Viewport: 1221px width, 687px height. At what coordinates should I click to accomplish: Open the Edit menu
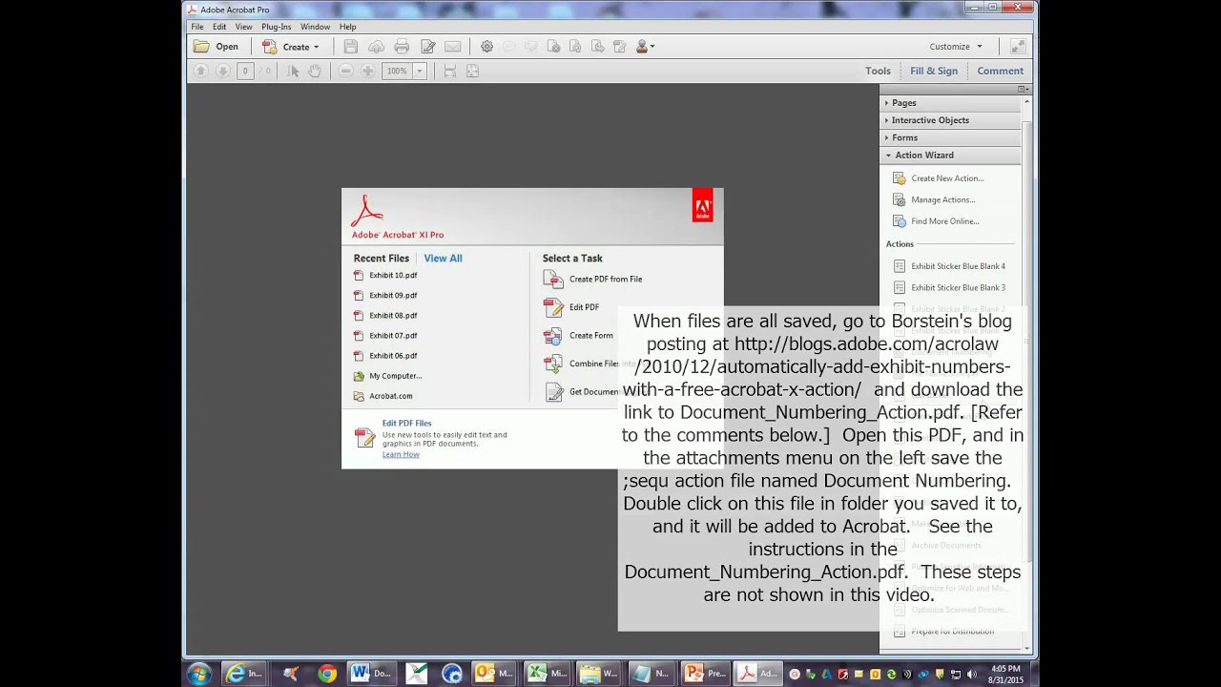[219, 27]
